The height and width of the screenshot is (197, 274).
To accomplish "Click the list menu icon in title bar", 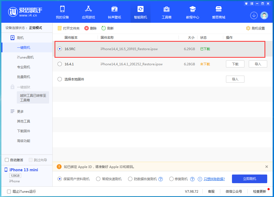I will pyautogui.click(x=252, y=4).
